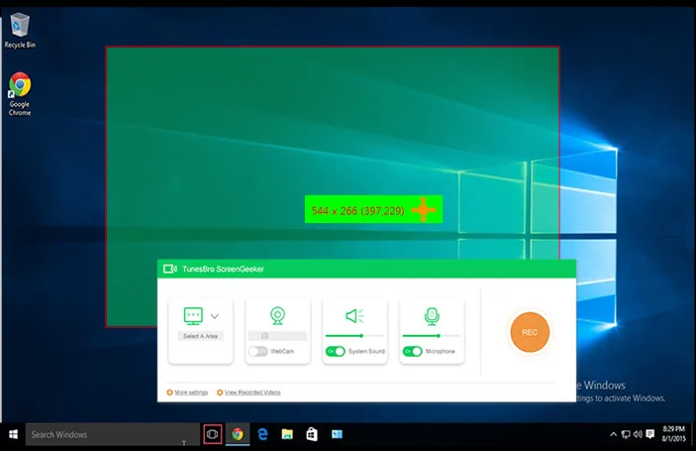The height and width of the screenshot is (451, 696).
Task: Expand the area selection dropdown arrow
Action: click(215, 316)
